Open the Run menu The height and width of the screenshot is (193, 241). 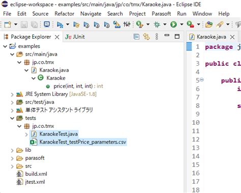click(182, 14)
